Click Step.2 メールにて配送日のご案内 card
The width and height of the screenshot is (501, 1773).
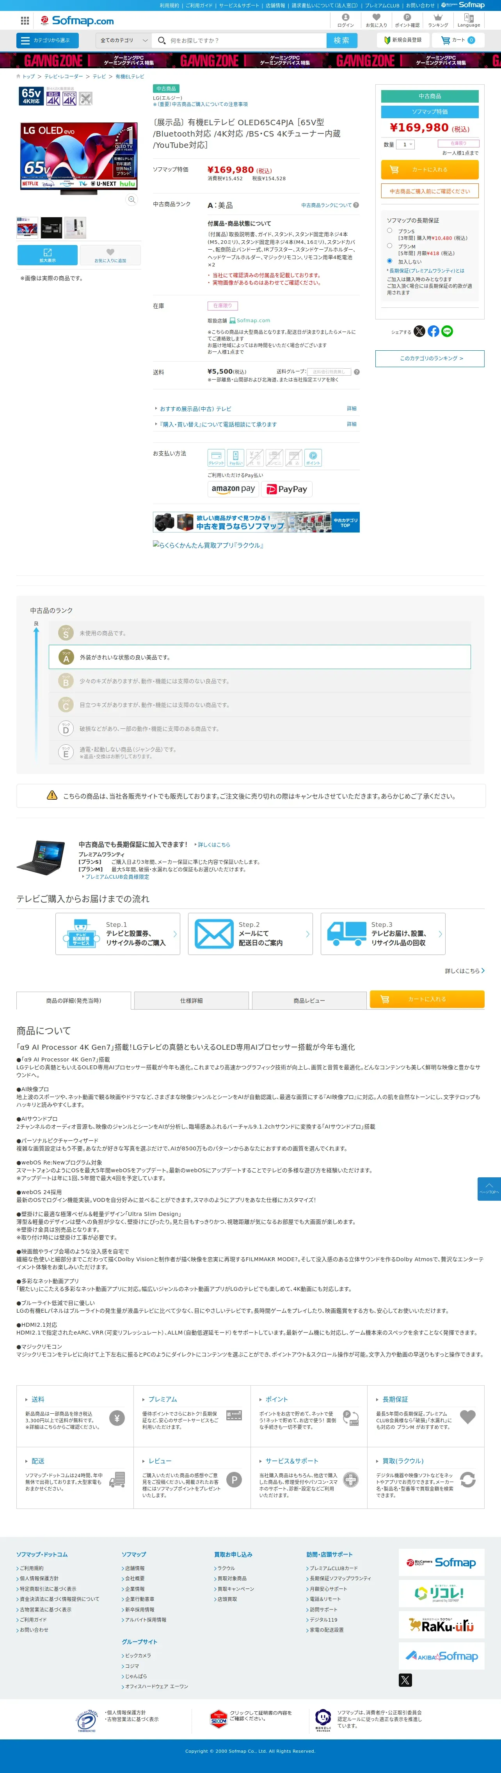250,933
